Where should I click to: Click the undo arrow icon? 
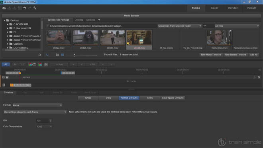pos(25,8)
